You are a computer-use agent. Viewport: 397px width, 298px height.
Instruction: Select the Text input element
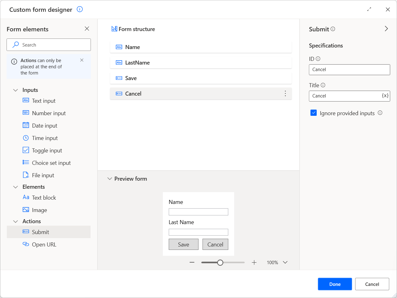pyautogui.click(x=43, y=101)
